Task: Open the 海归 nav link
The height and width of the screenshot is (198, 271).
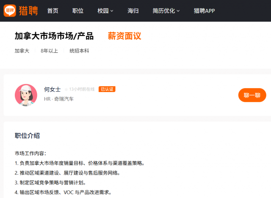Action: pyautogui.click(x=133, y=11)
